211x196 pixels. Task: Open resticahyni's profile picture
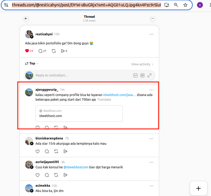tap(29, 34)
